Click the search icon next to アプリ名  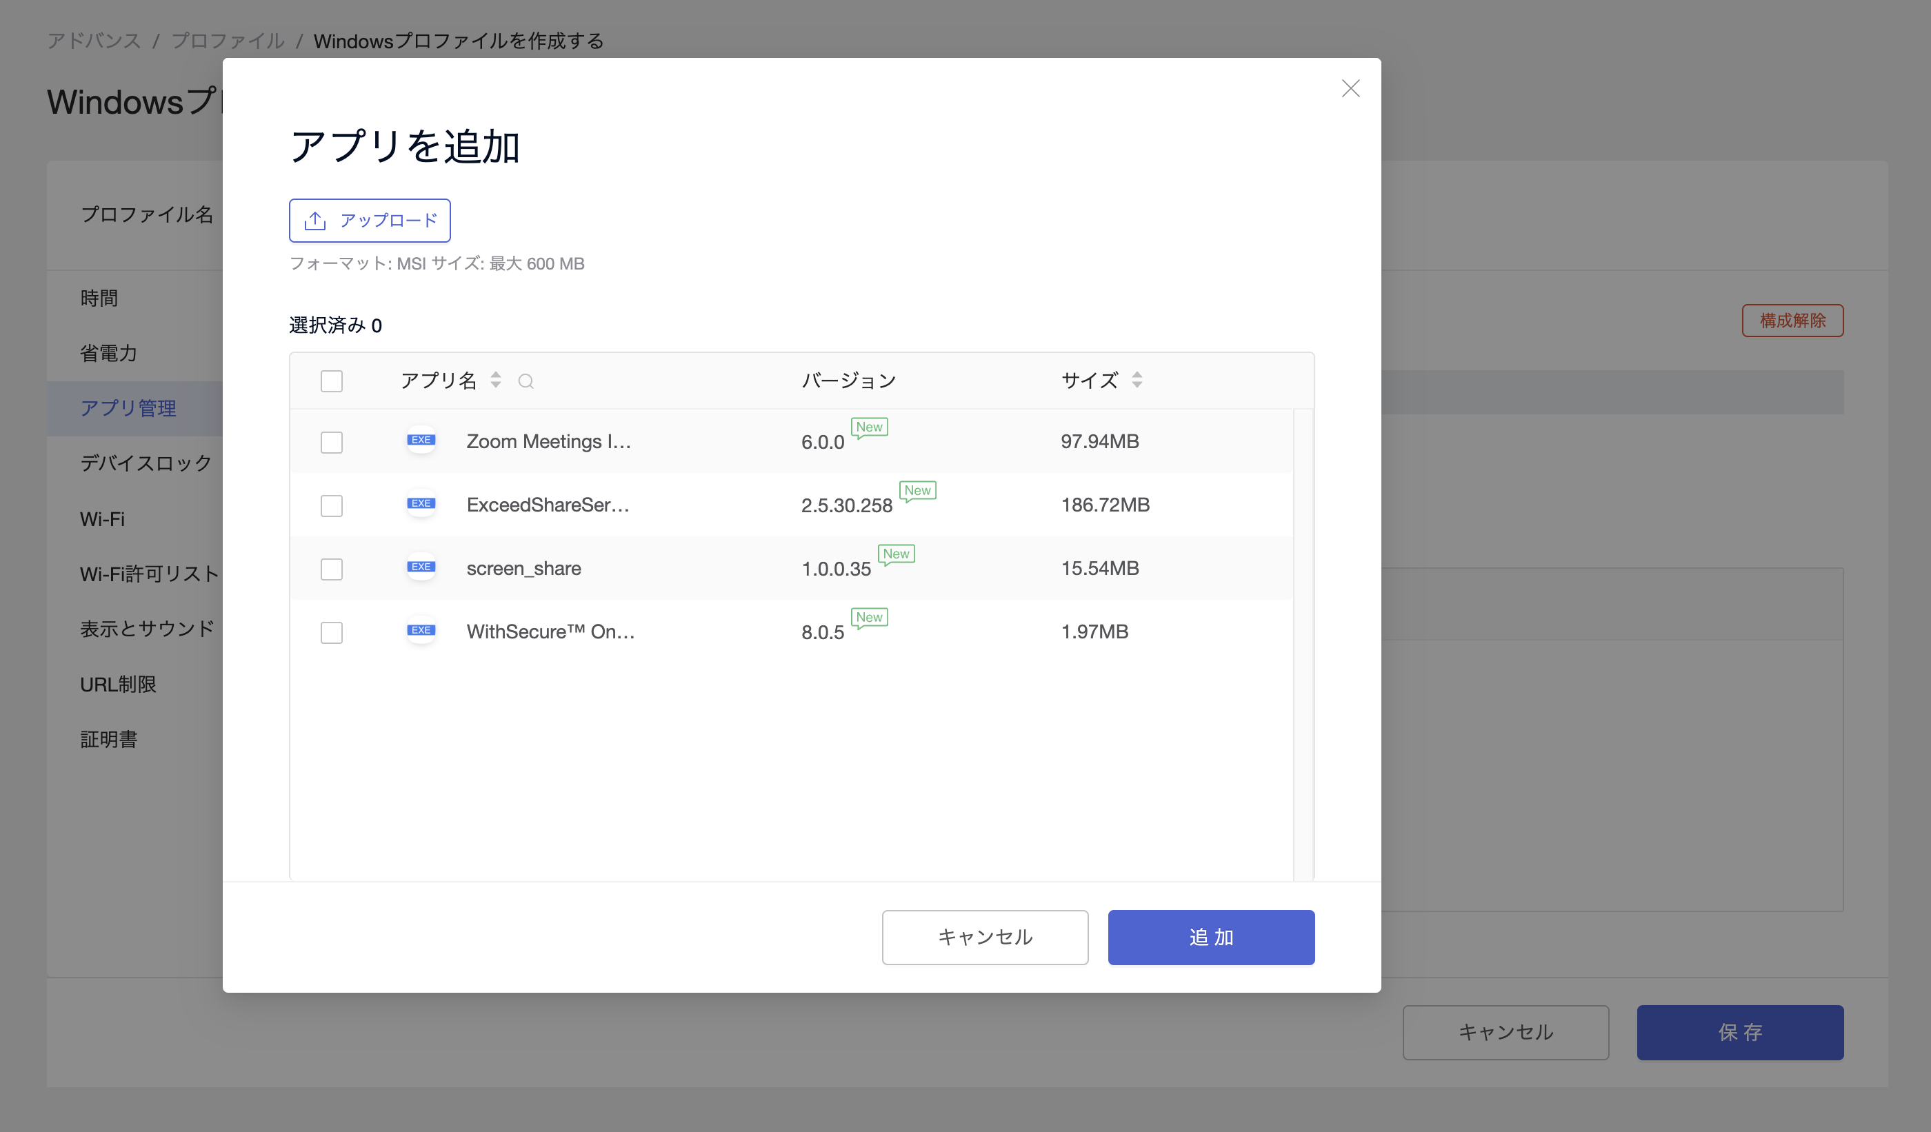pyautogui.click(x=526, y=381)
